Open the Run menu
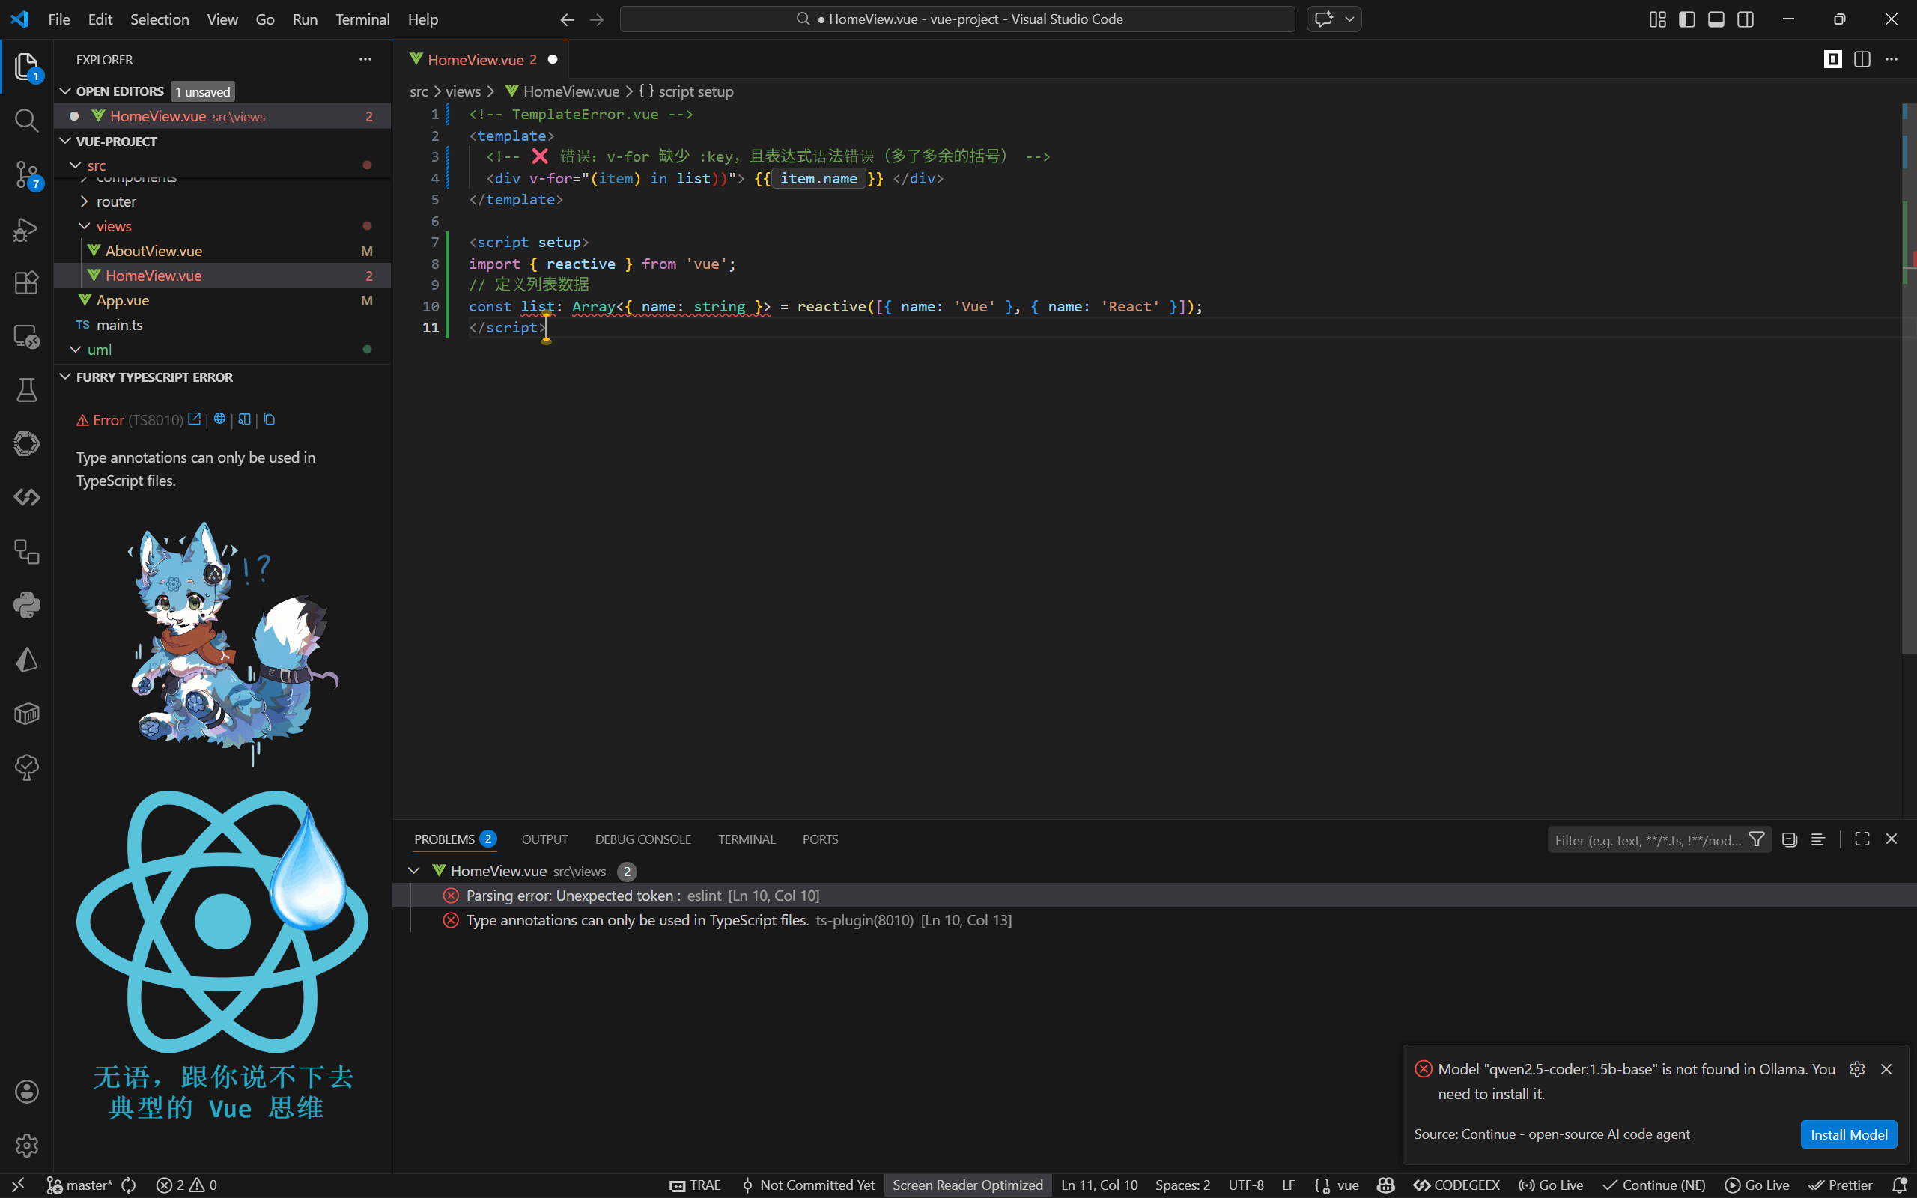The height and width of the screenshot is (1198, 1917). [304, 19]
